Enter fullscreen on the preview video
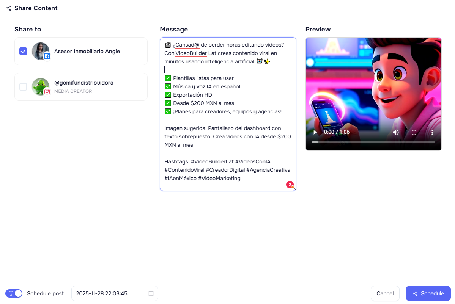 point(414,132)
